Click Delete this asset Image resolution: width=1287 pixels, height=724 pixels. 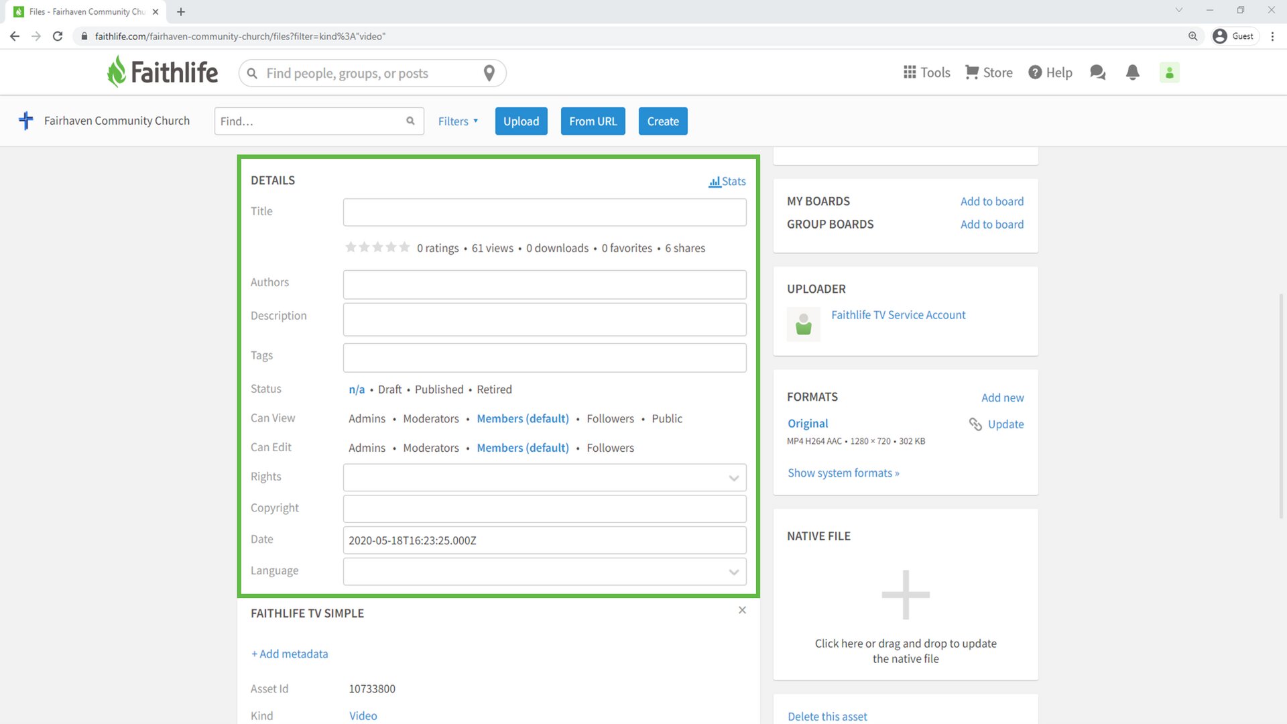coord(827,717)
